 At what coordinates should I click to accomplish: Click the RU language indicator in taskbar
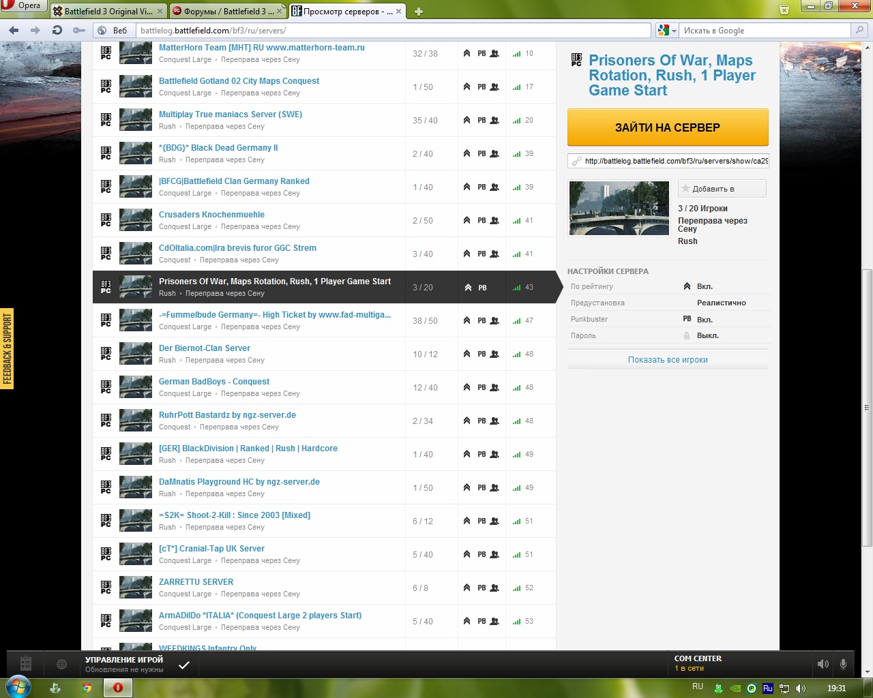coord(698,686)
